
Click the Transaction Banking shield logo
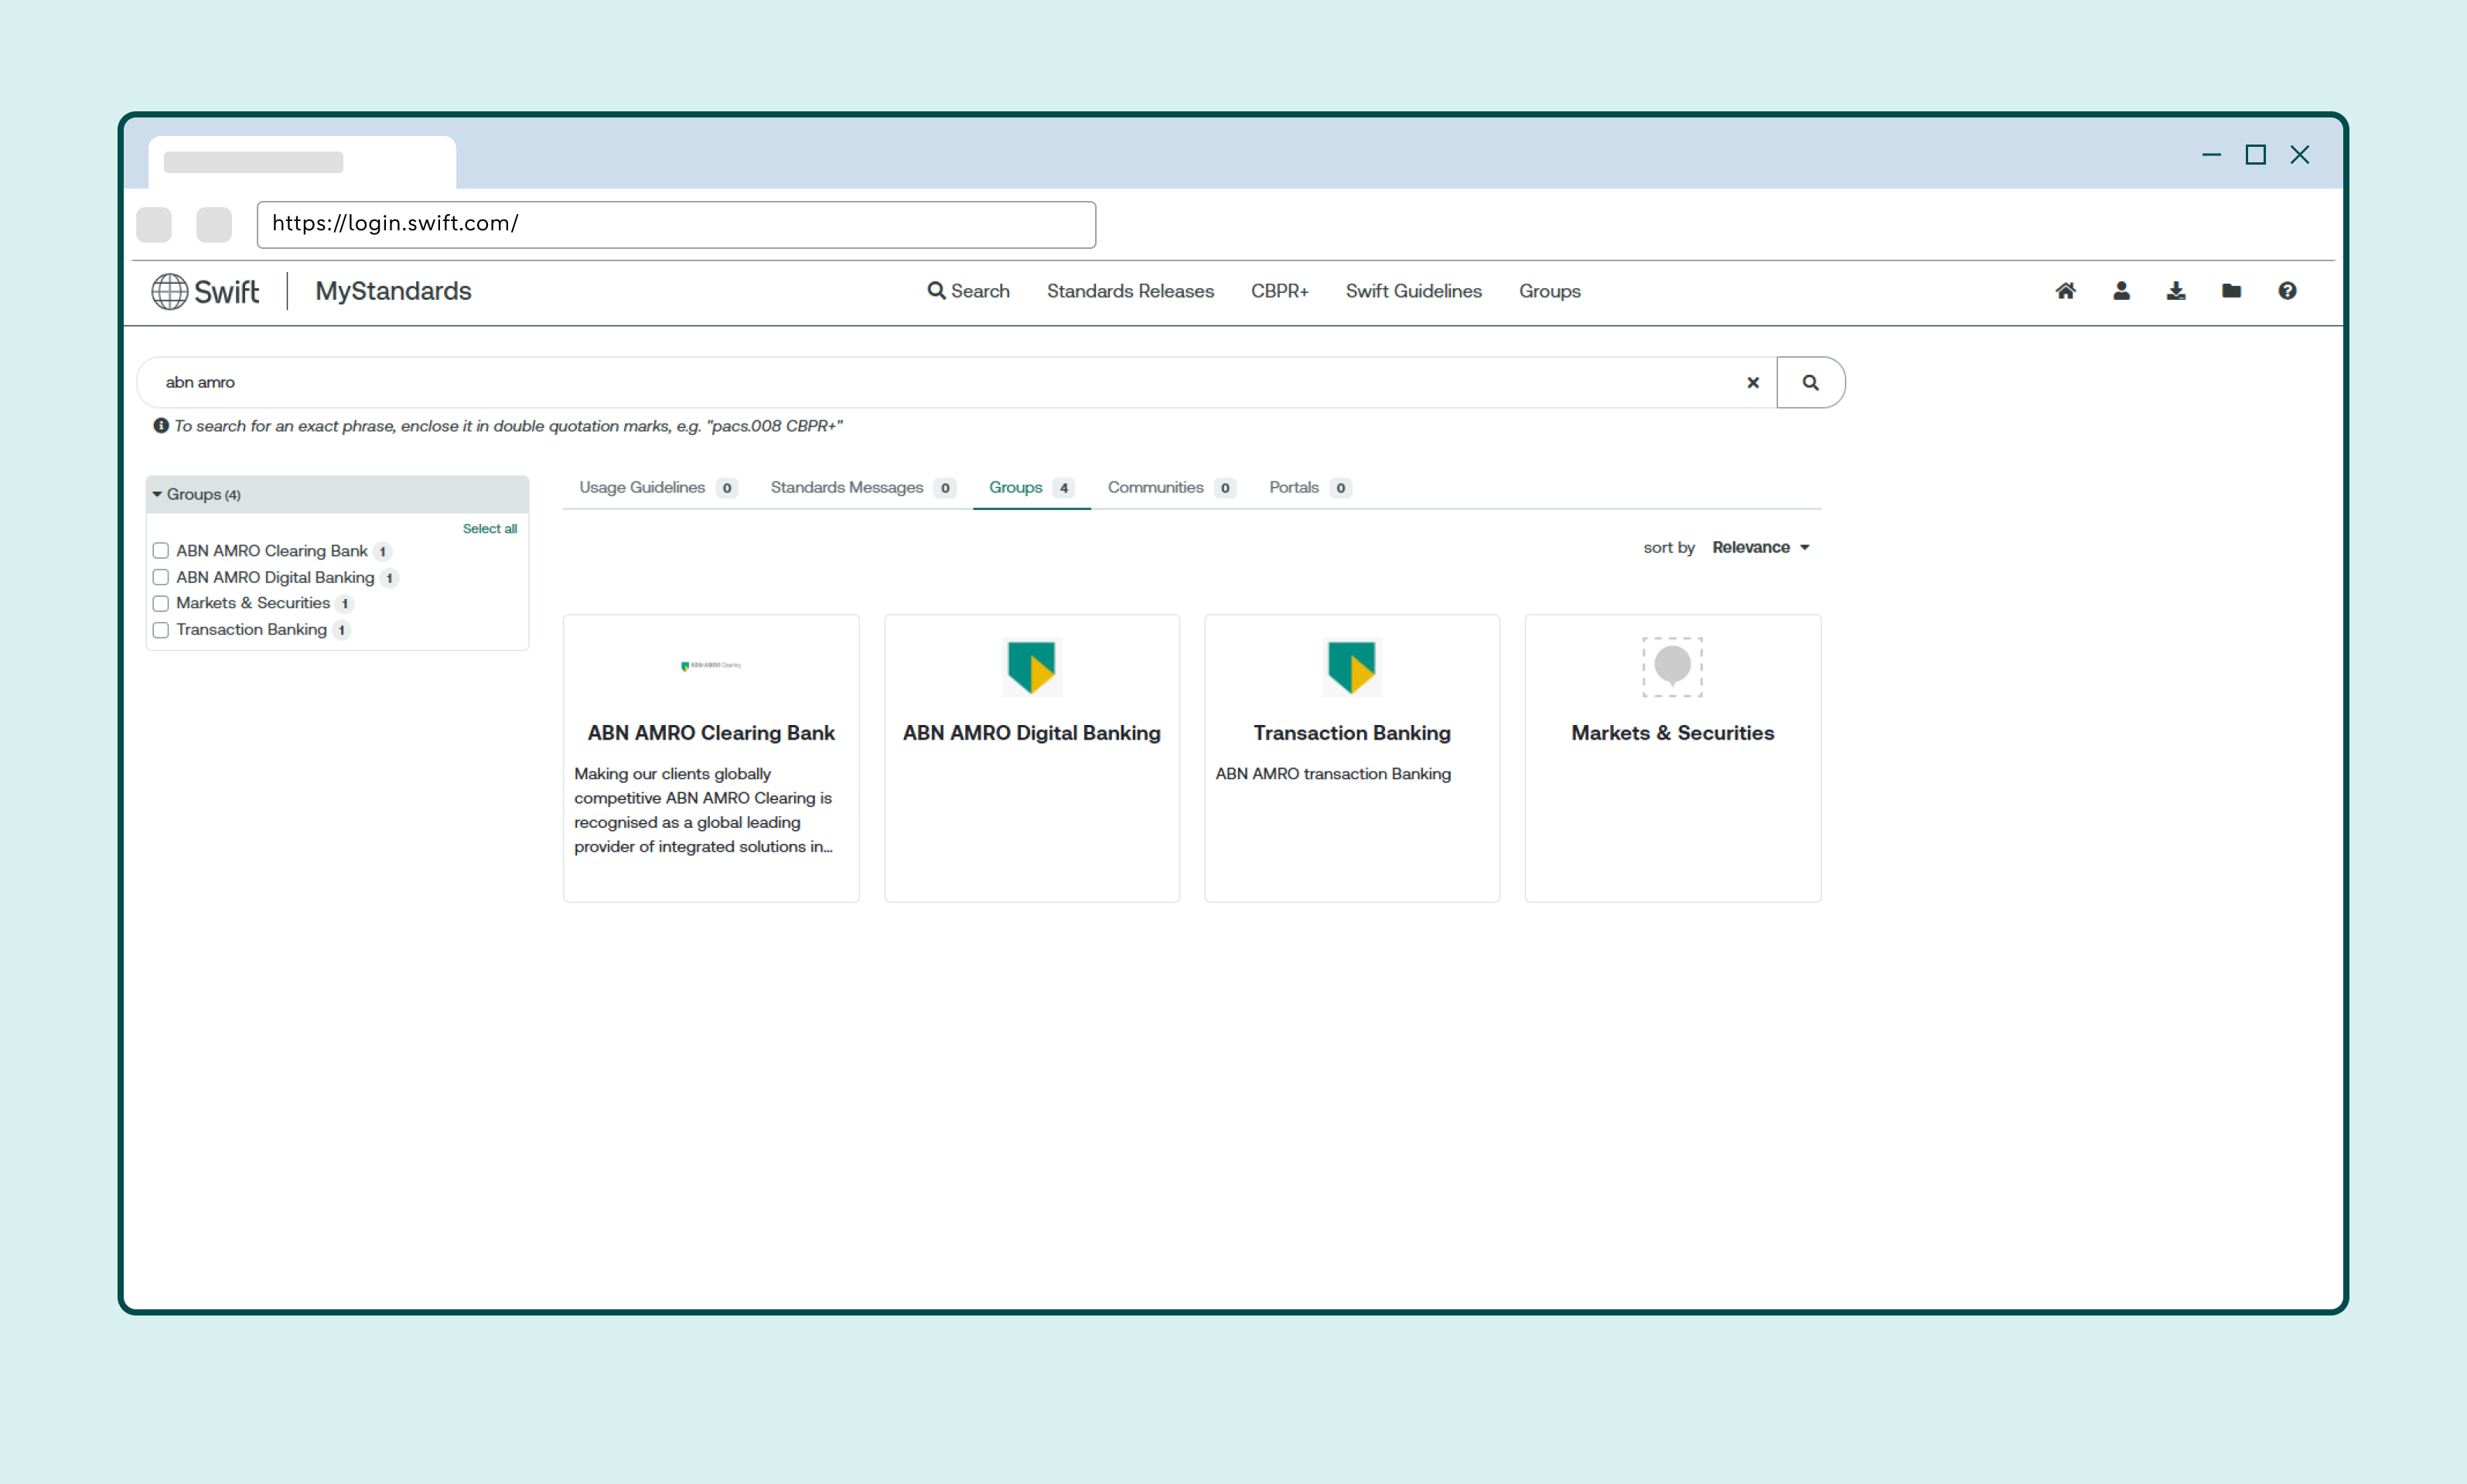(x=1352, y=666)
